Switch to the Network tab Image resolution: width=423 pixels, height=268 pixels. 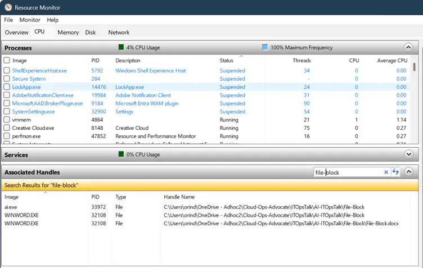(x=119, y=33)
